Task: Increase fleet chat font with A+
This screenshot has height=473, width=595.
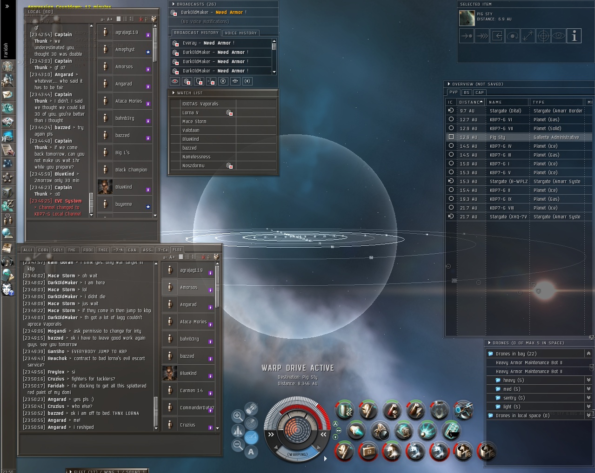Action: 172,257
